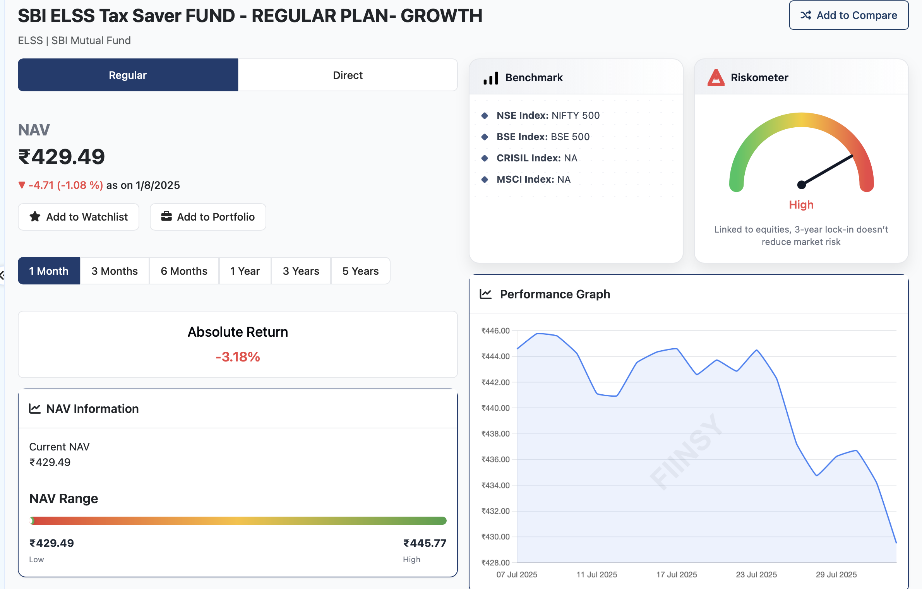Image resolution: width=922 pixels, height=589 pixels.
Task: Click the '07 Jul 2025' axis label
Action: tap(517, 575)
